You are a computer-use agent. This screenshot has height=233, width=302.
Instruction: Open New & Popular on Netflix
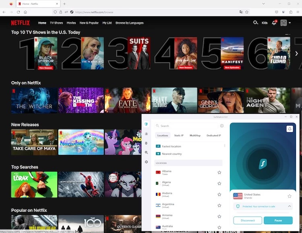point(89,23)
